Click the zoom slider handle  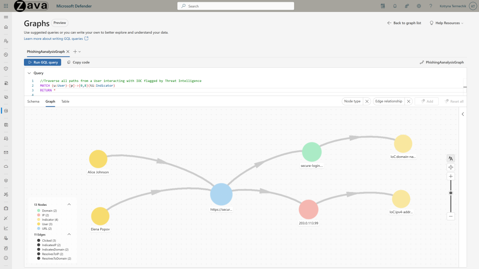click(451, 193)
